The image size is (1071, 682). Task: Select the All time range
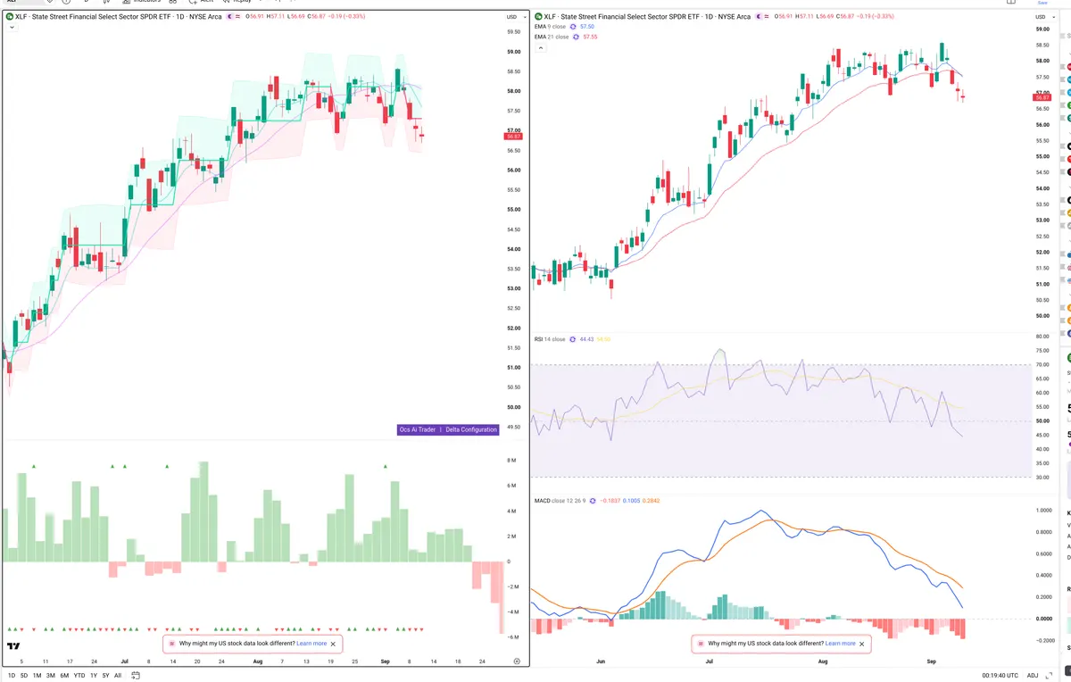pos(118,676)
